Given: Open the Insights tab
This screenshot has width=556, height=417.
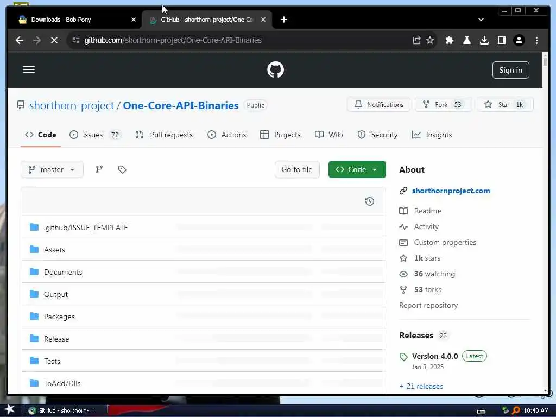Looking at the screenshot, I should (x=432, y=135).
